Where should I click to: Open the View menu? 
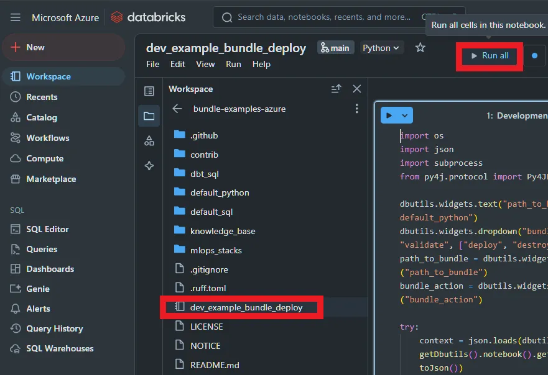point(205,64)
